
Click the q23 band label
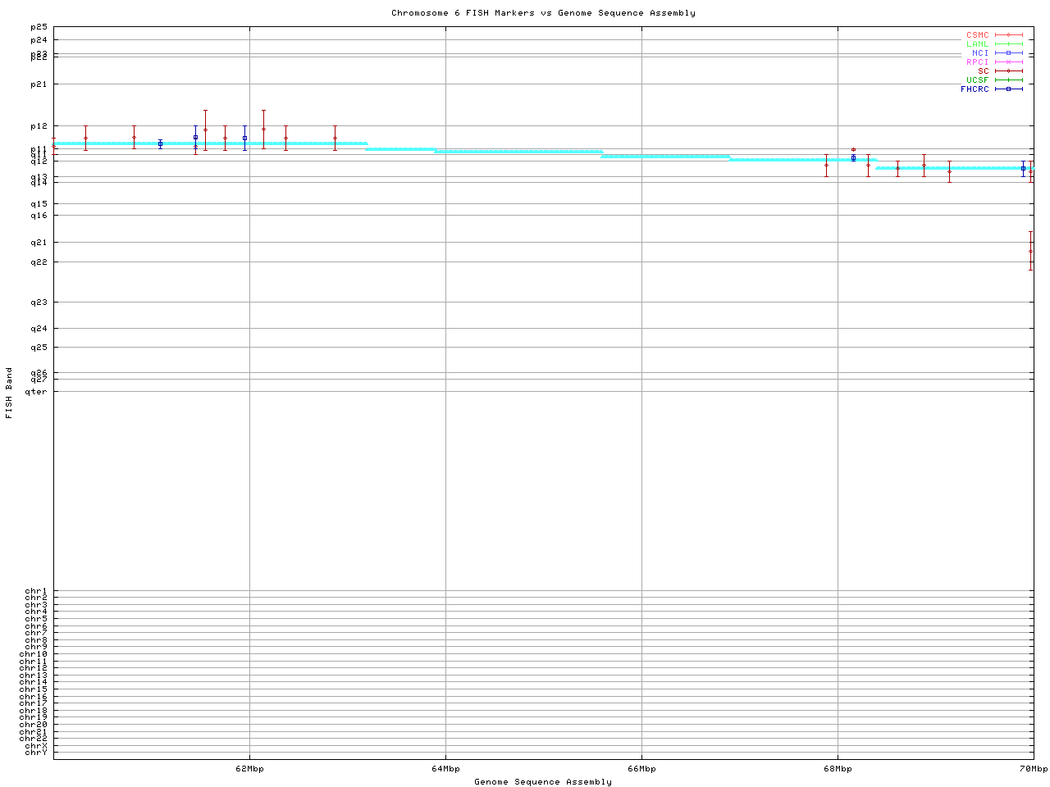[39, 303]
